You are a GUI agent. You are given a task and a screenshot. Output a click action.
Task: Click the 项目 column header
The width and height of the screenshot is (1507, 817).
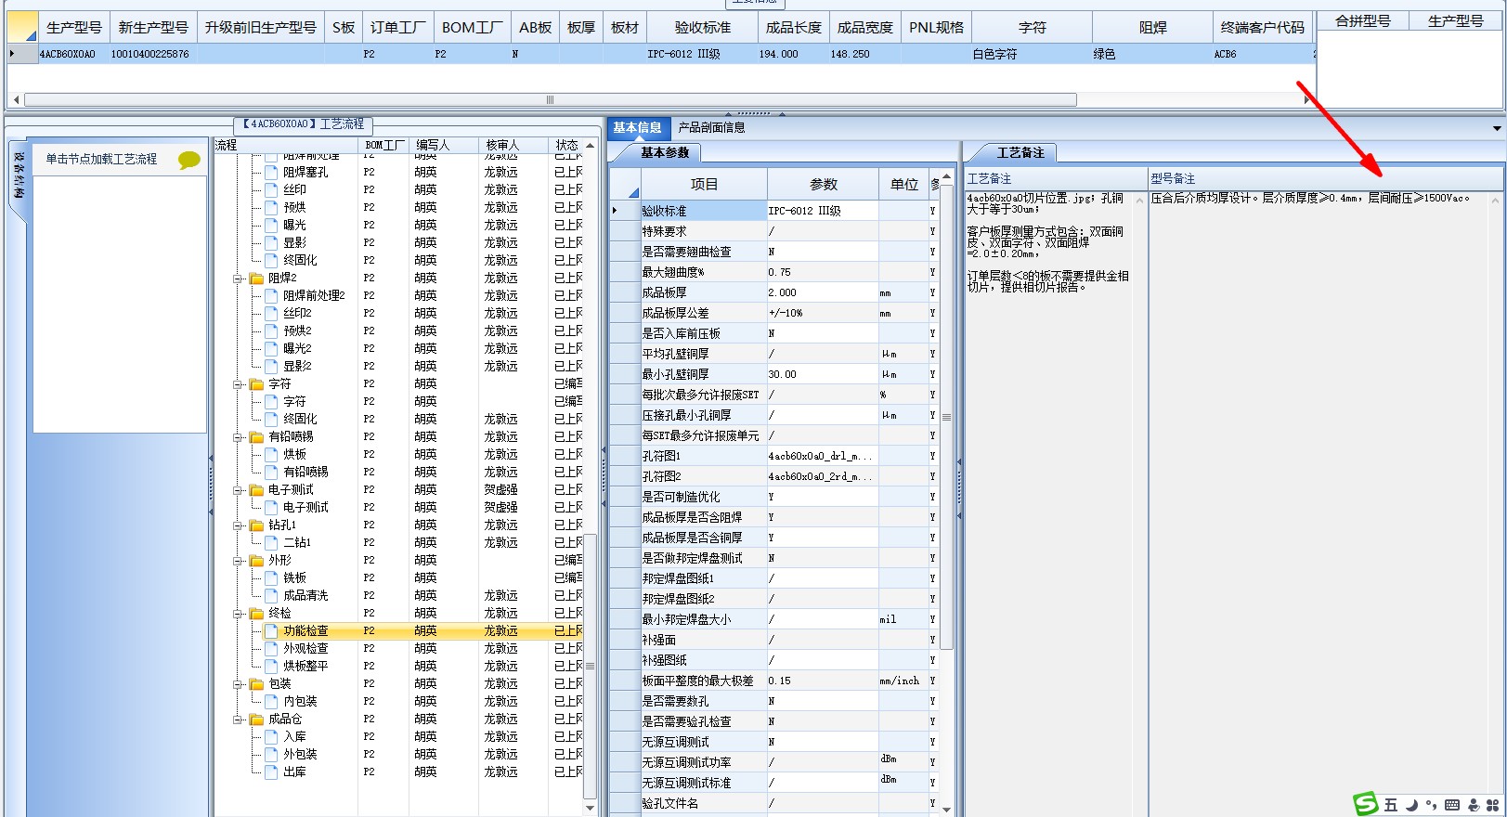[x=704, y=185]
